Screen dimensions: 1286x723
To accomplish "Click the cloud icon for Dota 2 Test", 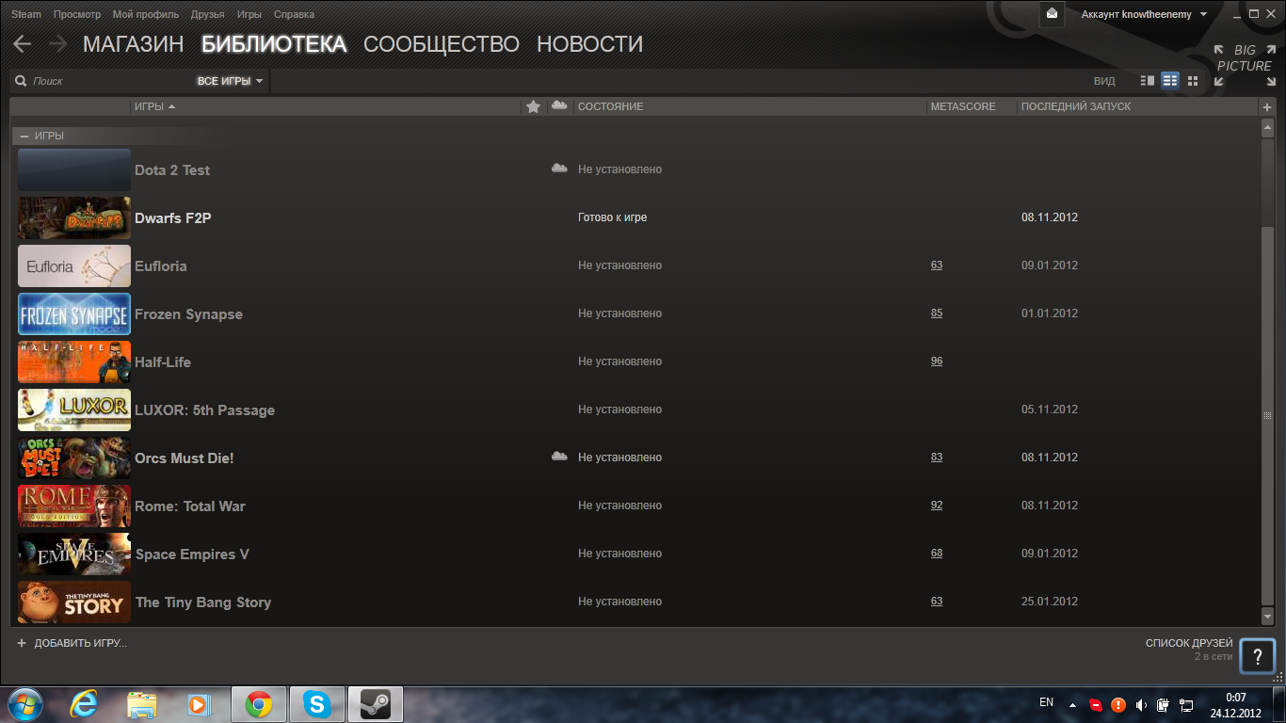I will tap(559, 169).
